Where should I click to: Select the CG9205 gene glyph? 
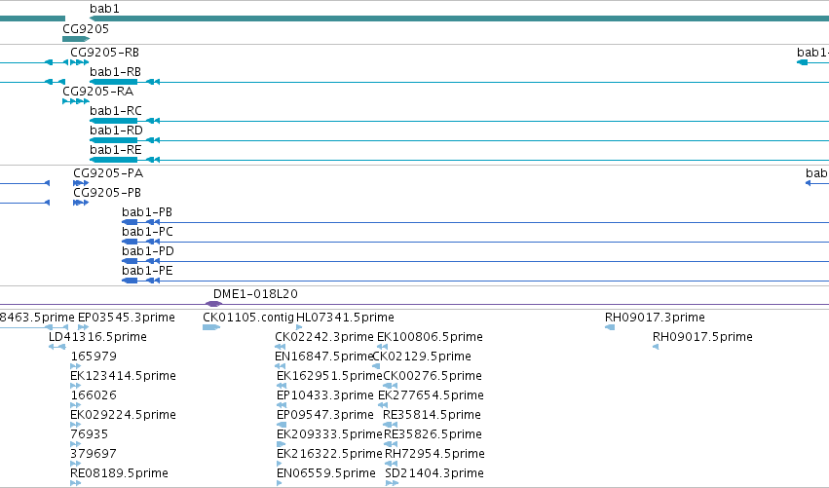pos(76,39)
